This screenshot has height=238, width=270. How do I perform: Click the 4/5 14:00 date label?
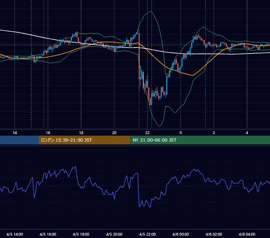[15, 234]
